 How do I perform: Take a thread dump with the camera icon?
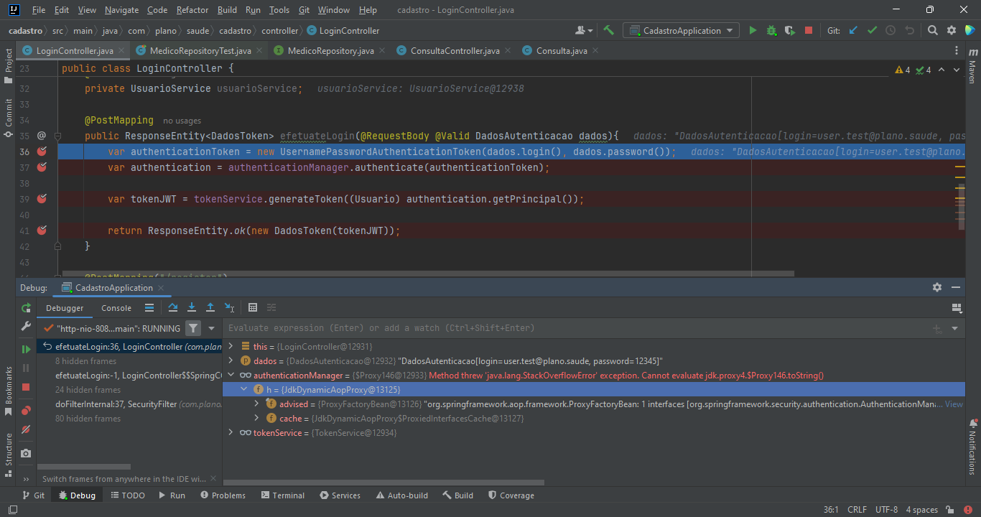point(26,453)
